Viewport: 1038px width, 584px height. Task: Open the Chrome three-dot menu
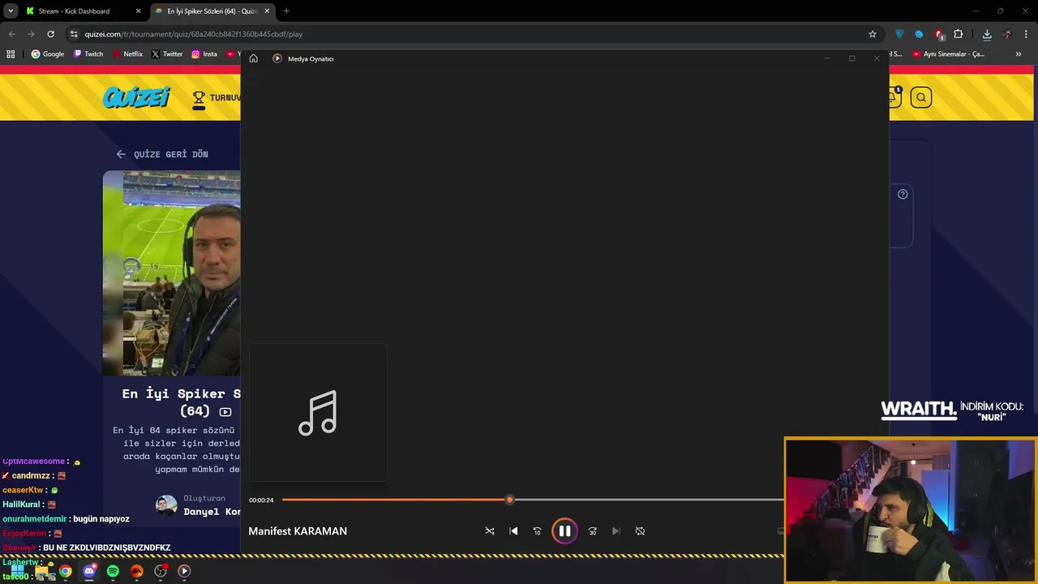[x=1027, y=34]
